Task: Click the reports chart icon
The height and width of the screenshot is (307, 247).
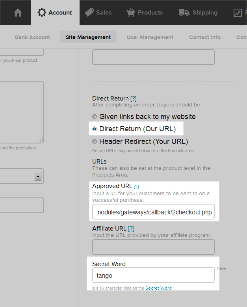Action: [238, 13]
